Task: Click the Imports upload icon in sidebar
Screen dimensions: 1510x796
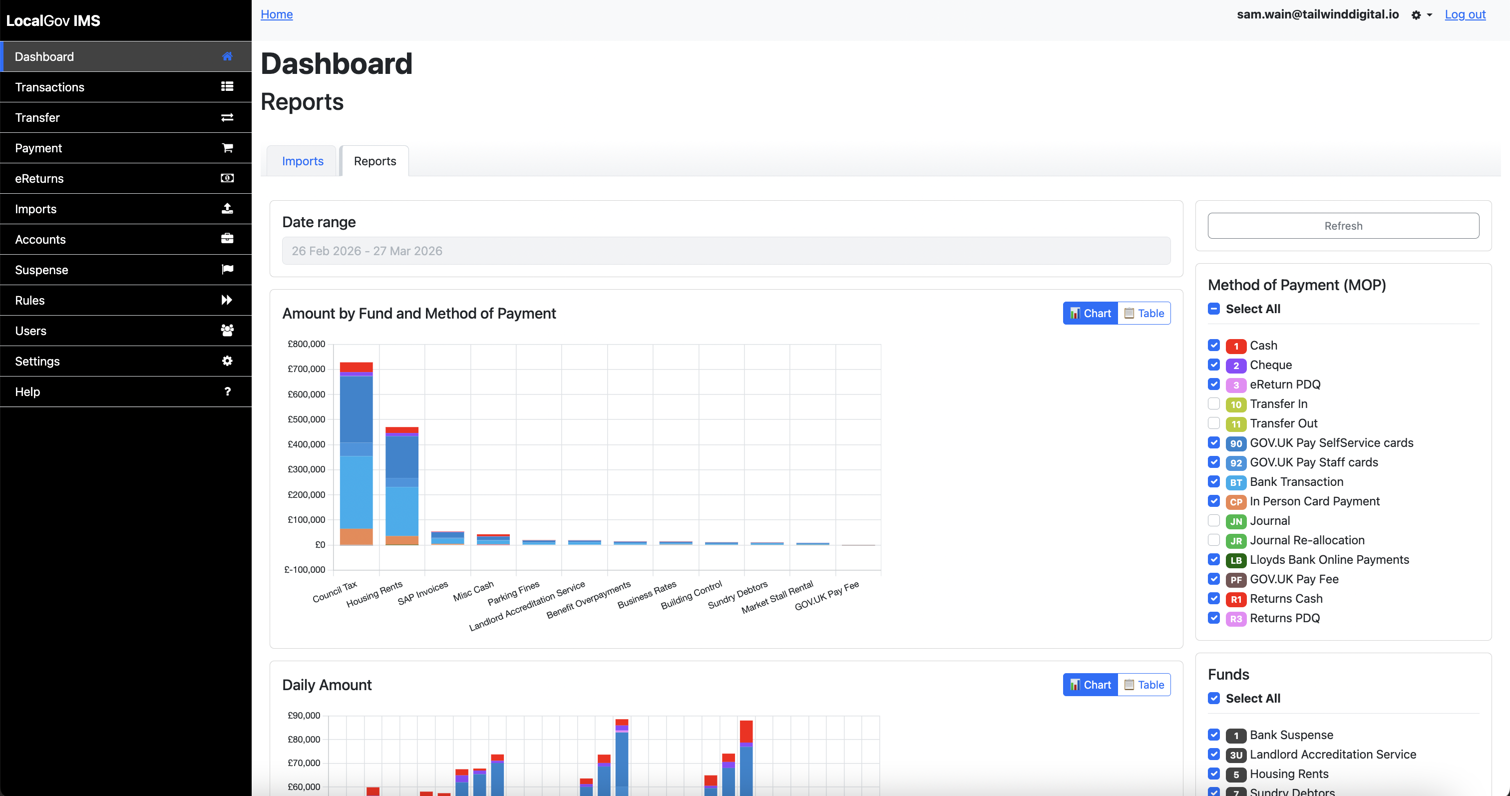Action: coord(227,209)
